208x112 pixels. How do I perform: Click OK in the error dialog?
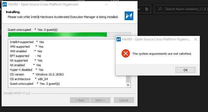[185, 70]
